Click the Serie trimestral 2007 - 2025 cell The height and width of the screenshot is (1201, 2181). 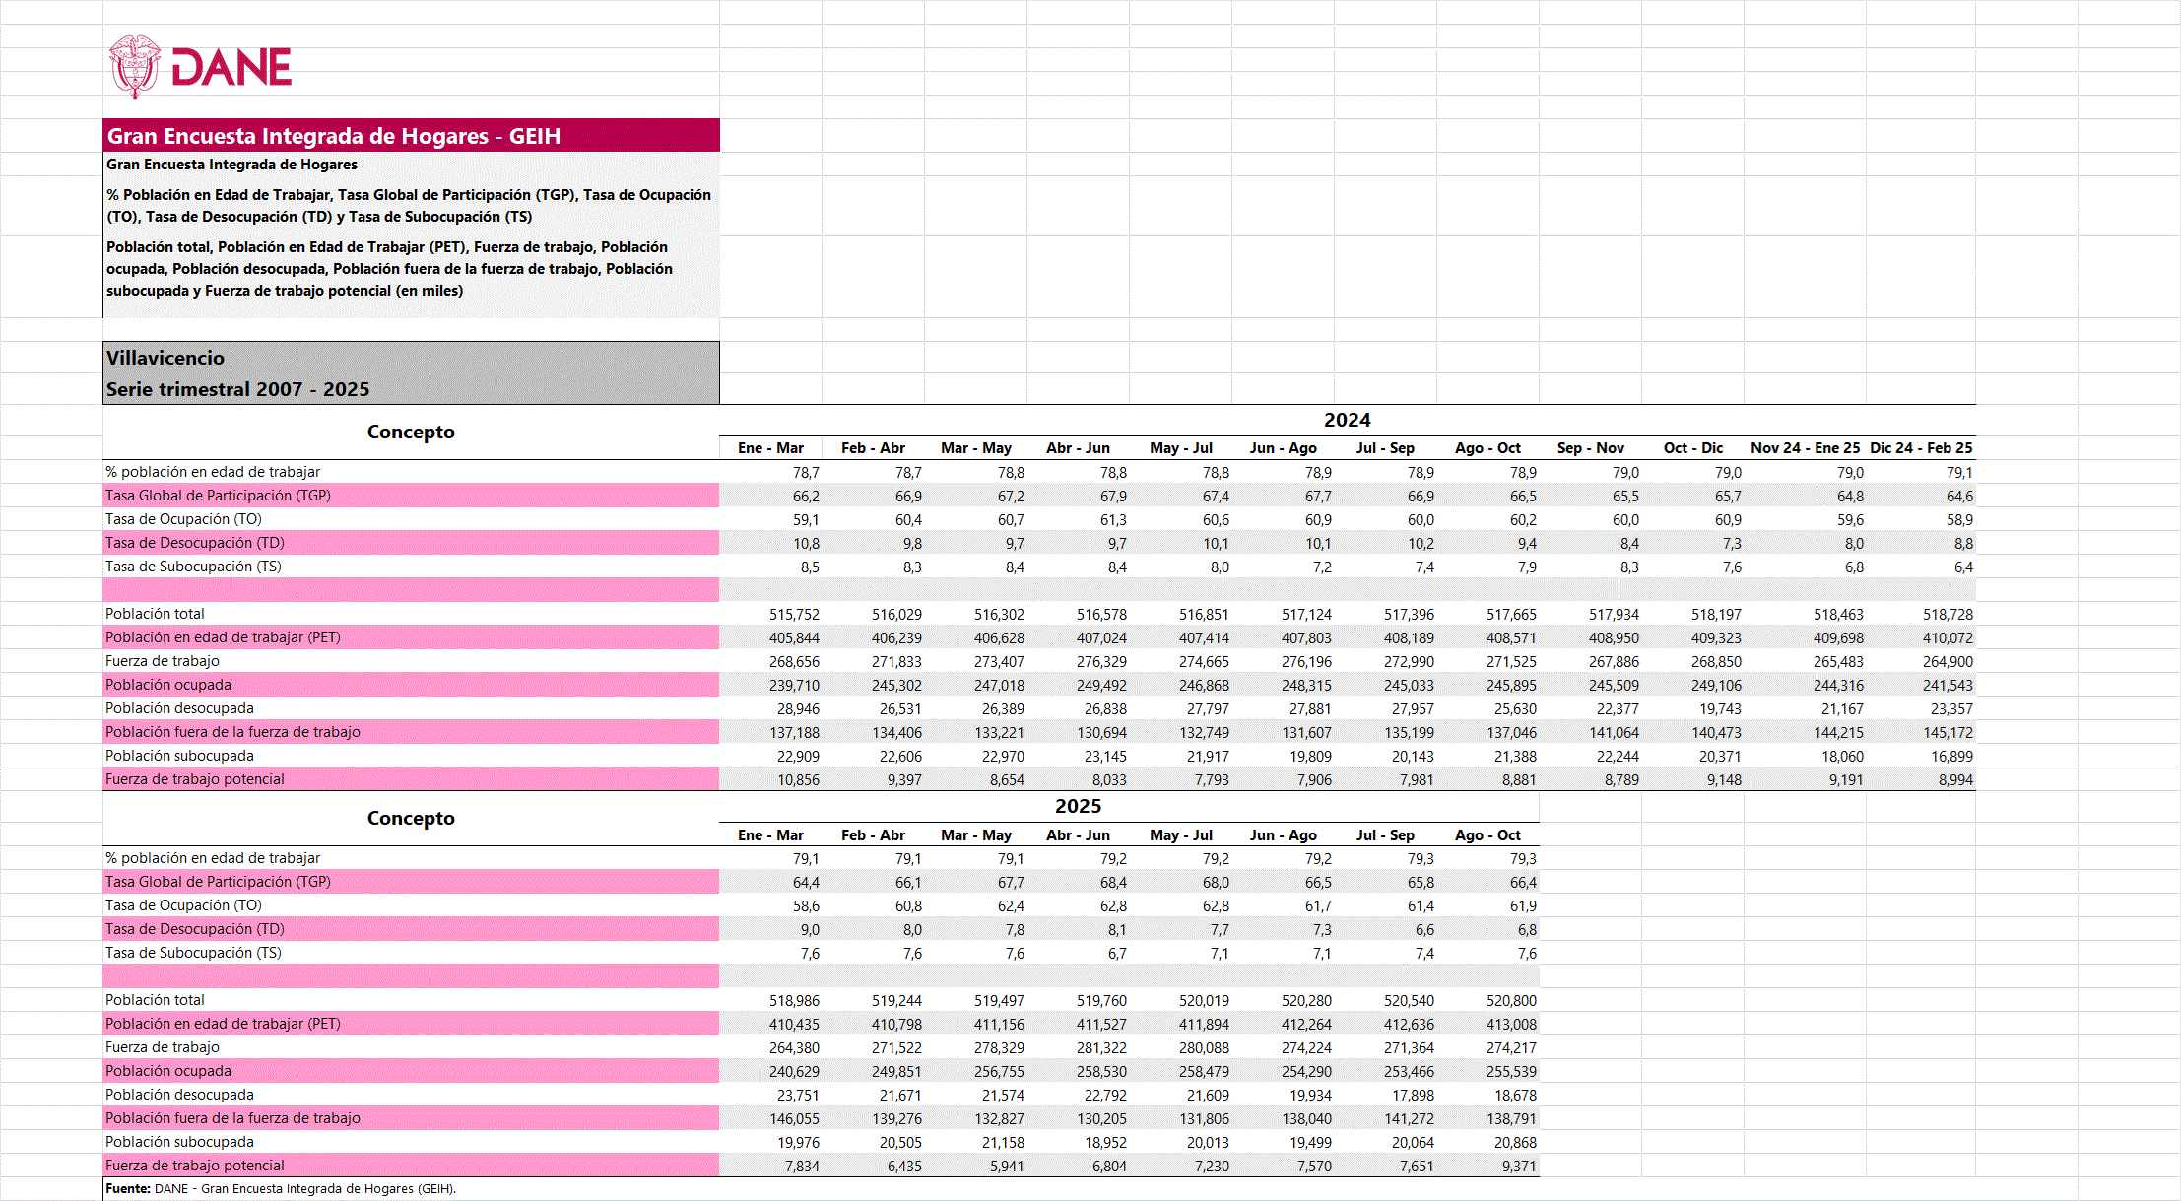237,389
